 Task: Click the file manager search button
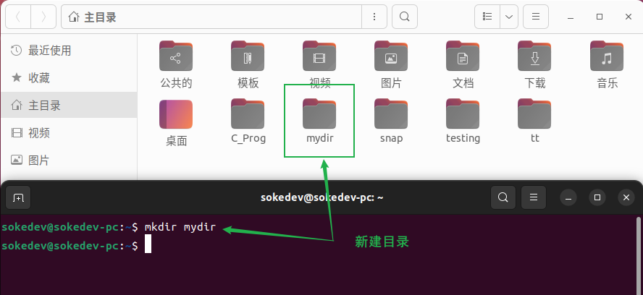pyautogui.click(x=405, y=17)
